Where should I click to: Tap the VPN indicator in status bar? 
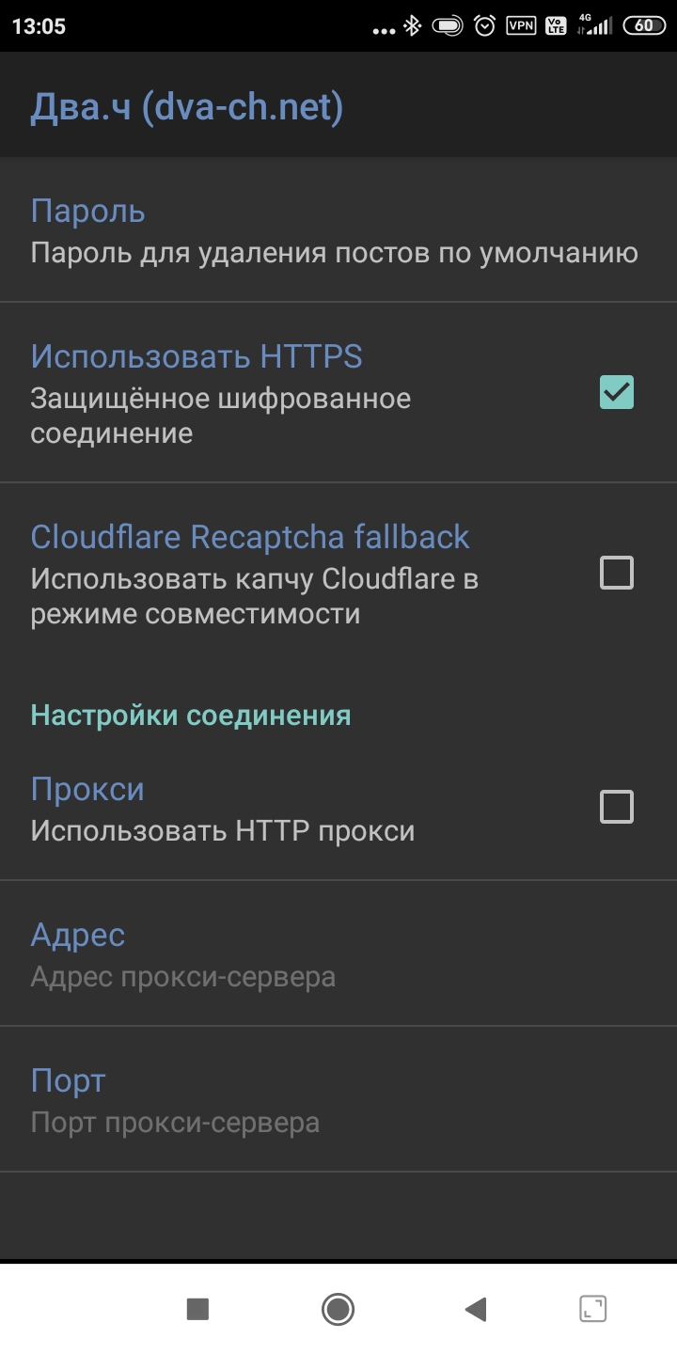point(520,26)
